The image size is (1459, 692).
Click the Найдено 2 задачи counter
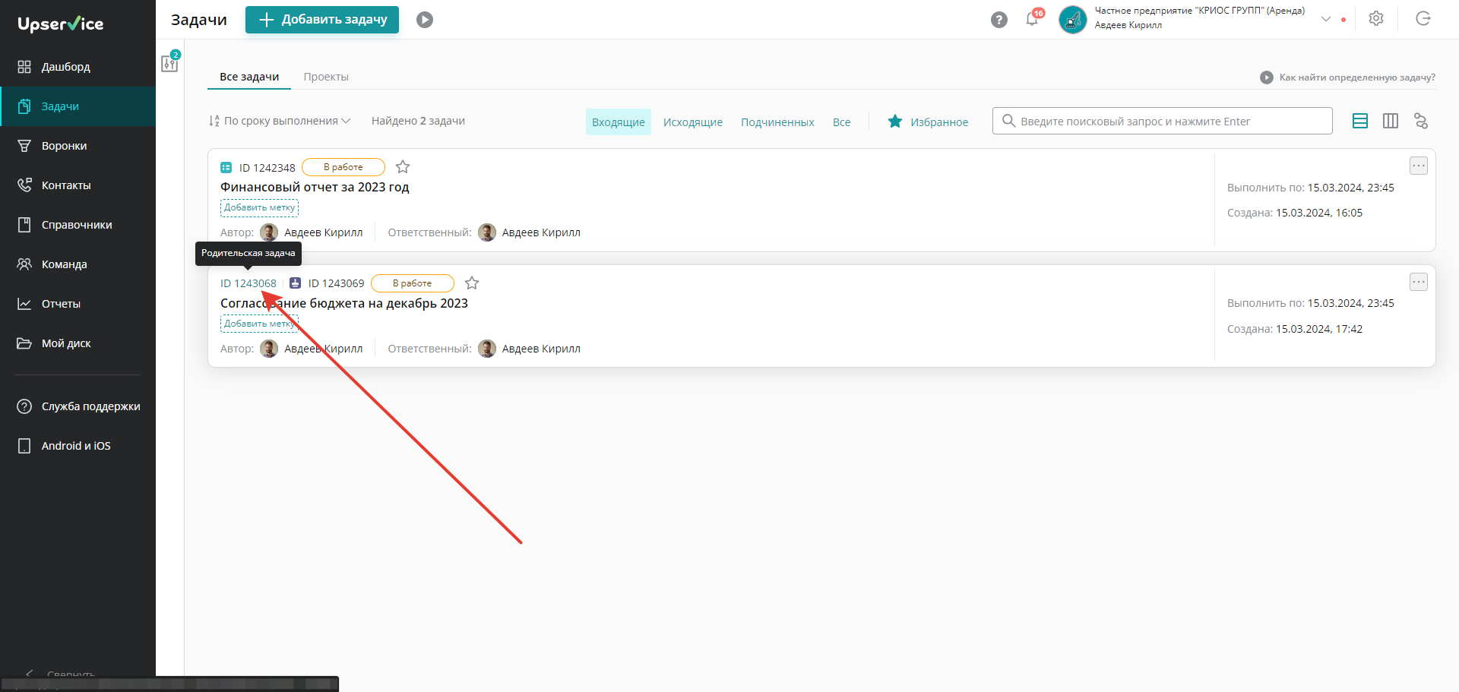coord(418,121)
